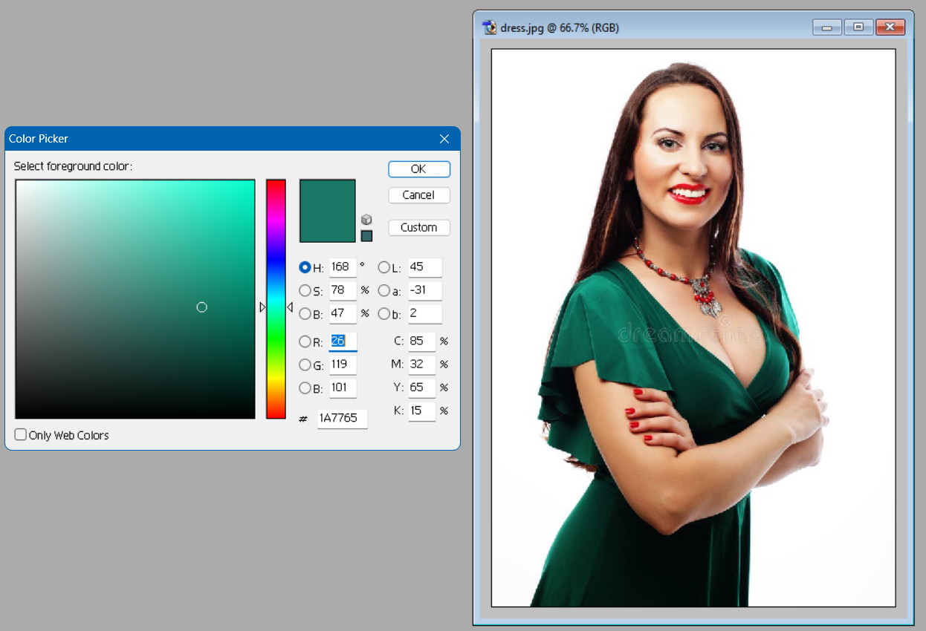Click the right hue slider arrow
The width and height of the screenshot is (926, 631).
(x=290, y=307)
